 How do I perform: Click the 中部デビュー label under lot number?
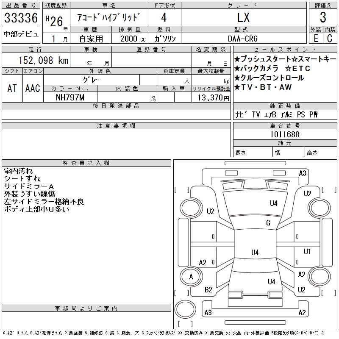[21, 34]
